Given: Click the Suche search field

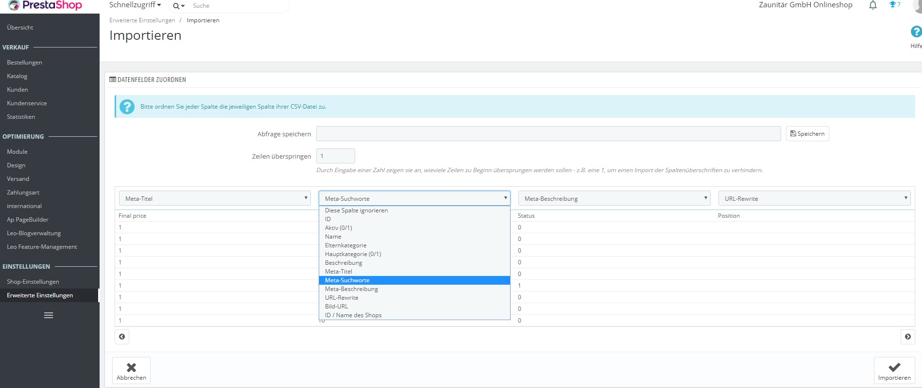Looking at the screenshot, I should click(x=238, y=6).
